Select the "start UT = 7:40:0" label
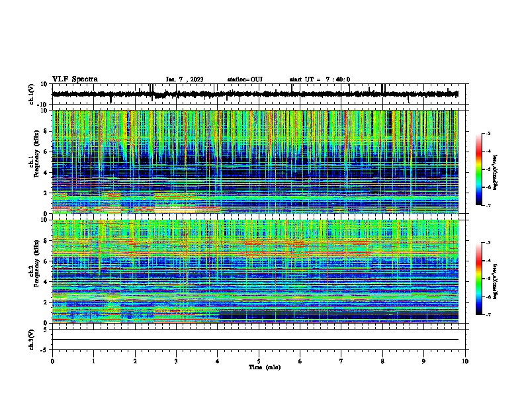Viewport: 524px width, 405px height. pyautogui.click(x=320, y=79)
